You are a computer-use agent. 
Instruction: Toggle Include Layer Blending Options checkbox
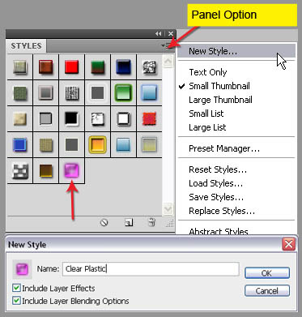click(16, 300)
